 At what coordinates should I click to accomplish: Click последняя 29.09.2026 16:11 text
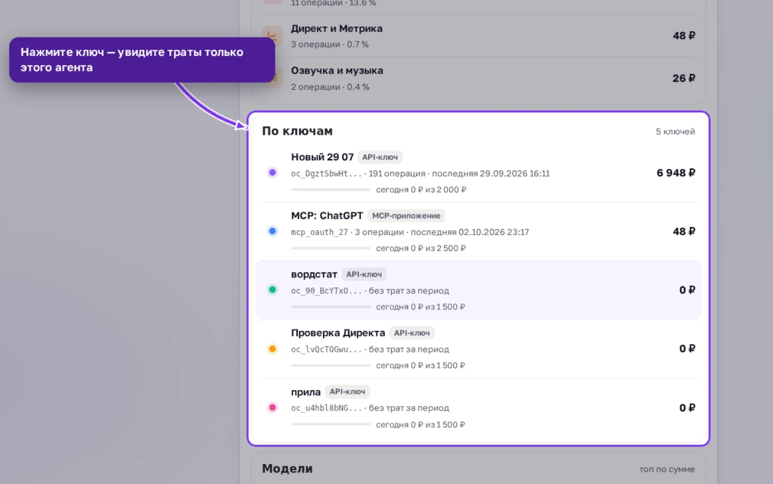coord(491,173)
